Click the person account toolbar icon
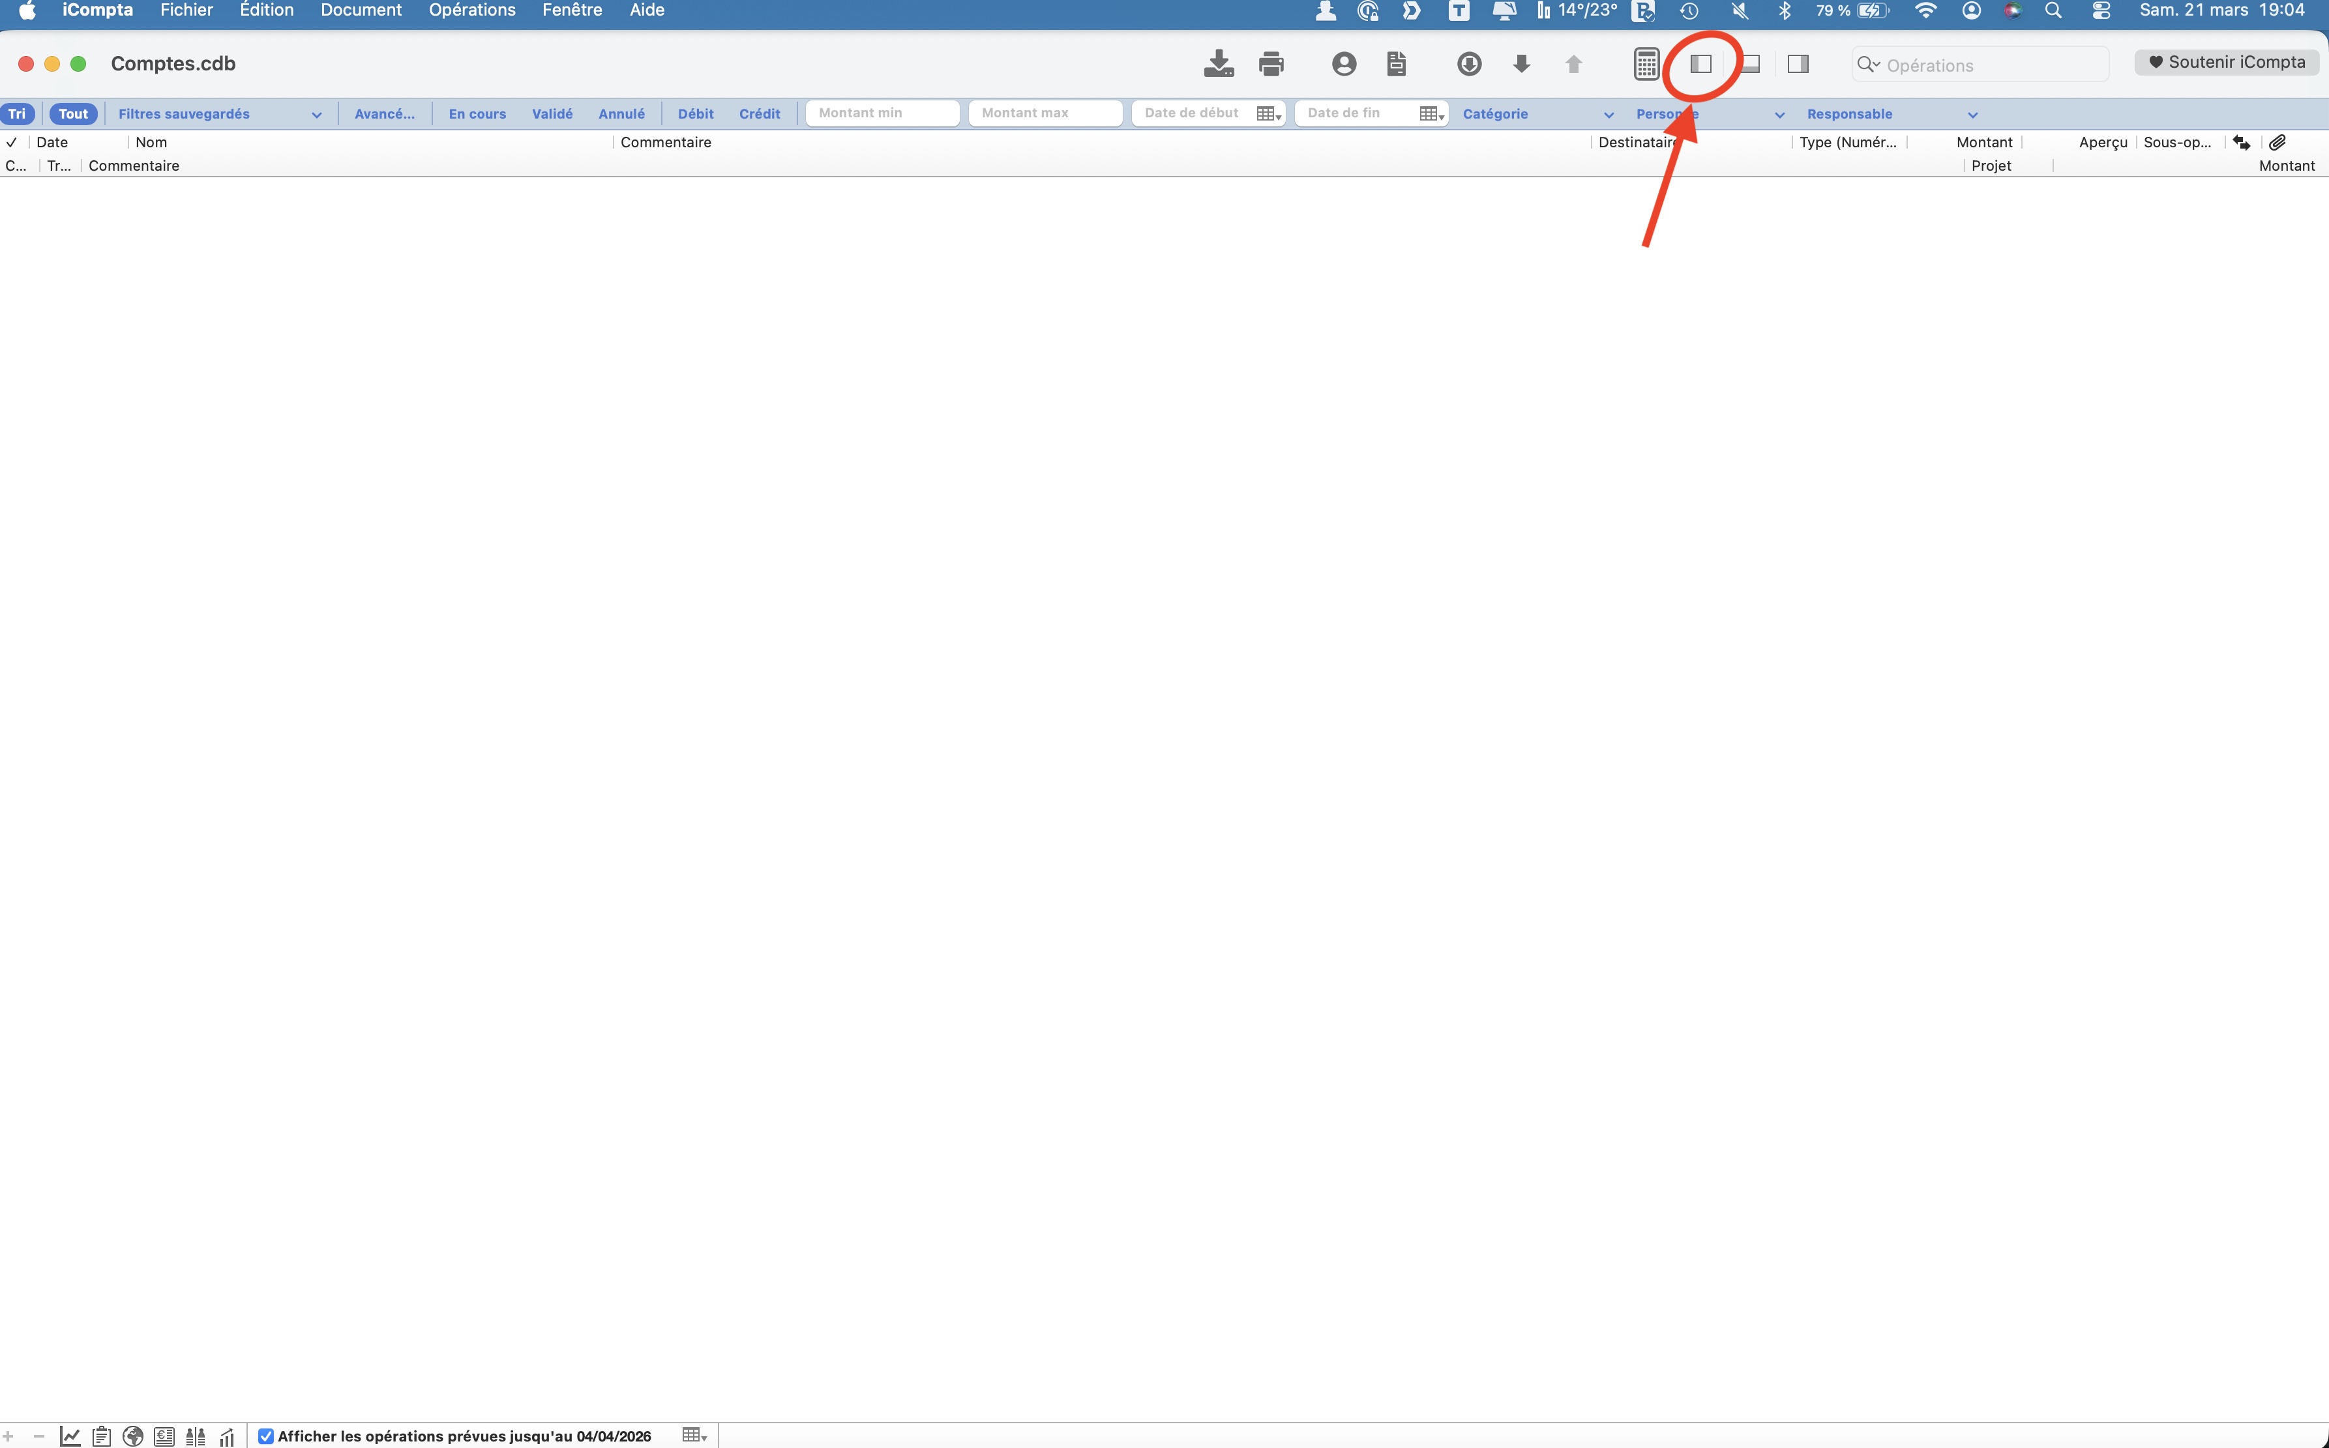 point(1343,64)
